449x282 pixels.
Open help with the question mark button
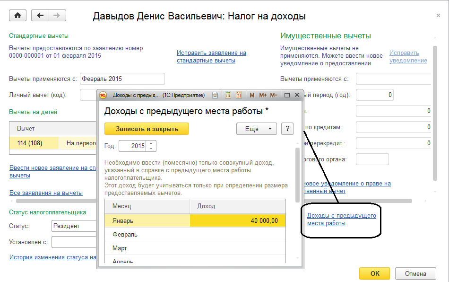[x=287, y=129]
